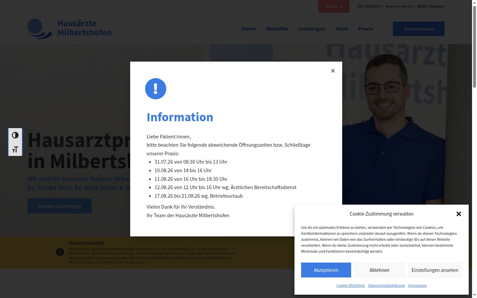Open the Leistungen menu item
This screenshot has height=298, width=477.
(312, 29)
